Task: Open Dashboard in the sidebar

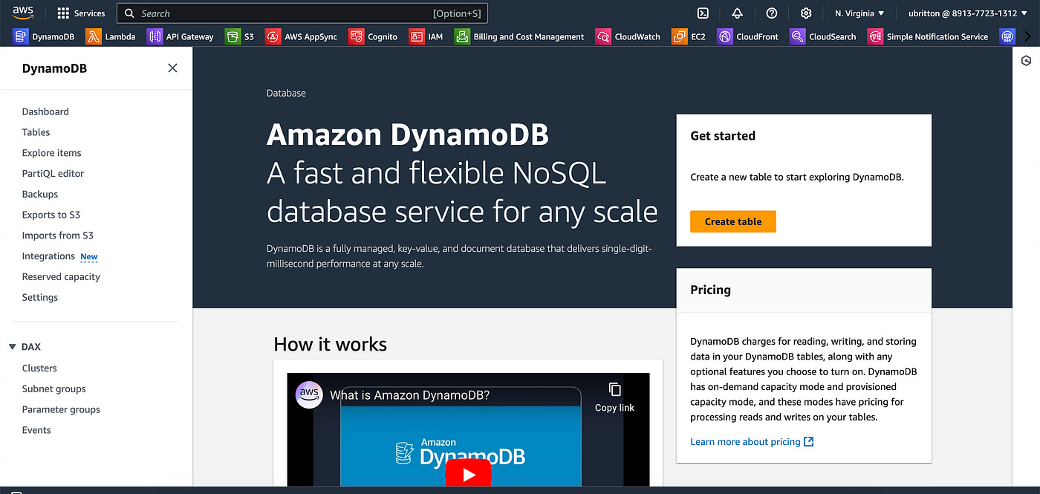Action: 45,111
